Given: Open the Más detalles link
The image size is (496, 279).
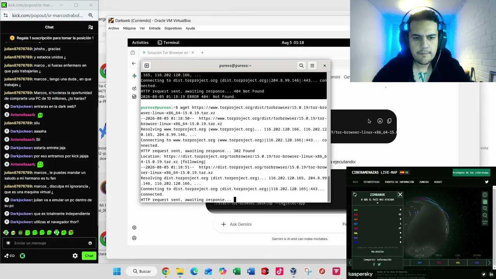Looking at the screenshot, I should [377, 251].
